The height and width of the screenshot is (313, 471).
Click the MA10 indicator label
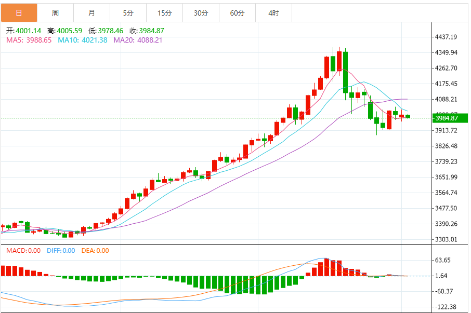(82, 40)
